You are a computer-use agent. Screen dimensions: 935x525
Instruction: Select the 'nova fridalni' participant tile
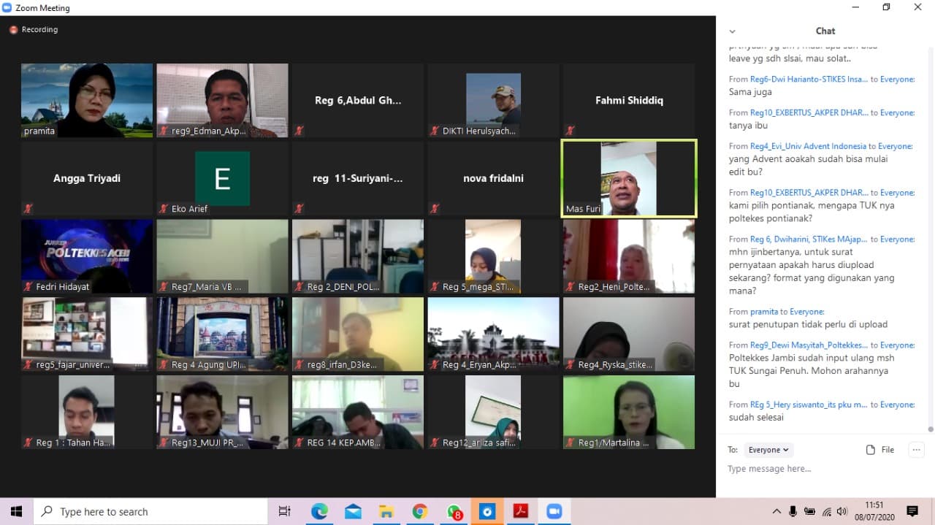pyautogui.click(x=493, y=178)
